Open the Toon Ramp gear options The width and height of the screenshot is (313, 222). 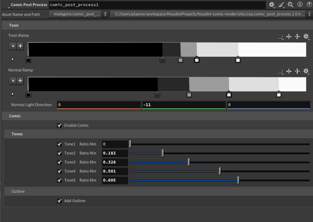coord(306,37)
